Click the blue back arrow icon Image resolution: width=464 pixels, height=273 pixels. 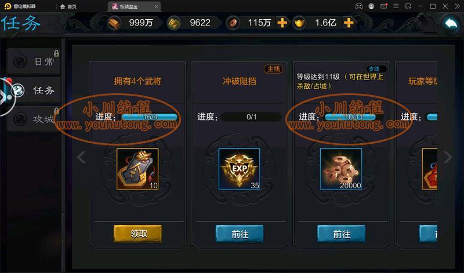(451, 23)
